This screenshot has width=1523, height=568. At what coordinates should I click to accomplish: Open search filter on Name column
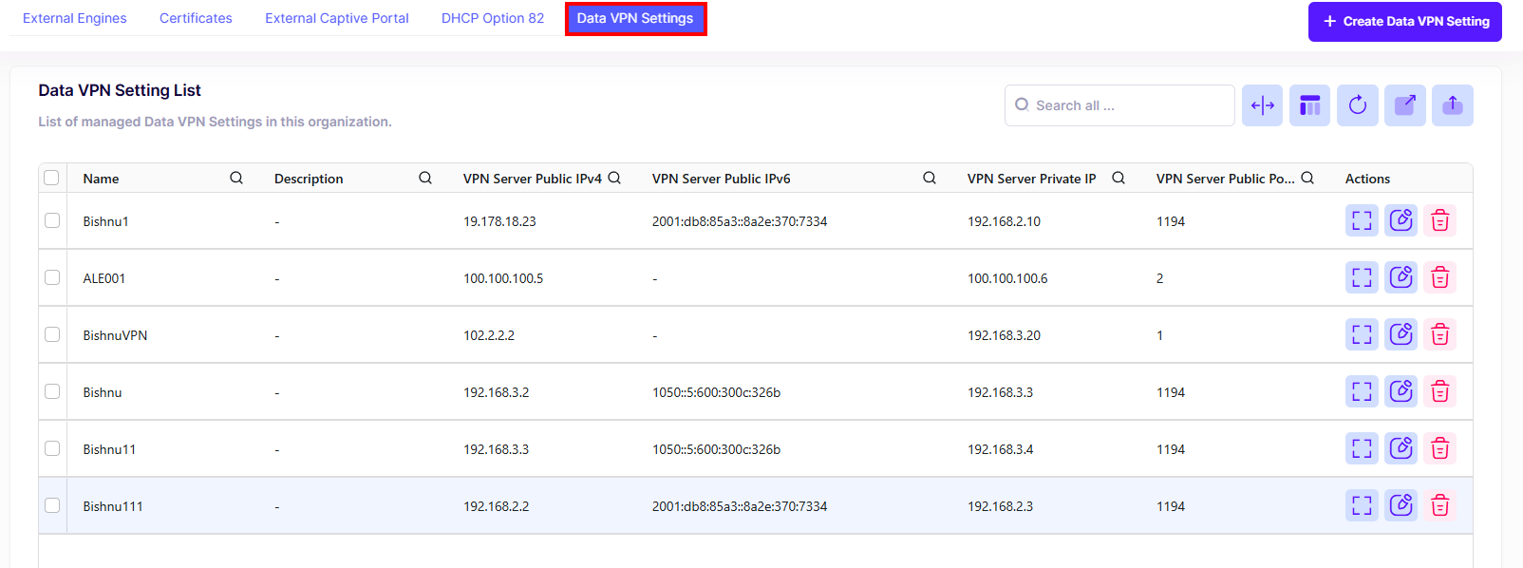coord(236,178)
